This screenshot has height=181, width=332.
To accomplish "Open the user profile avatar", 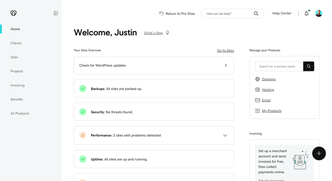I will tap(319, 13).
